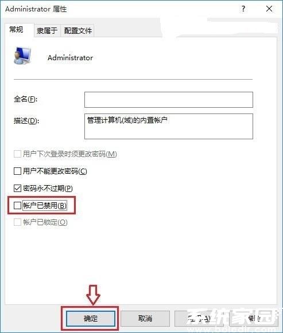Viewport: 283px width, 333px height.
Task: Click the 全名(F) label
Action: [x=25, y=99]
